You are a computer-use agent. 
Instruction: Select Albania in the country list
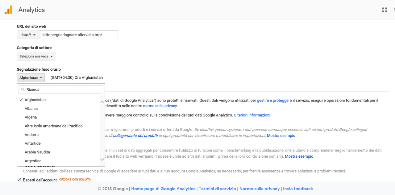click(x=59, y=109)
